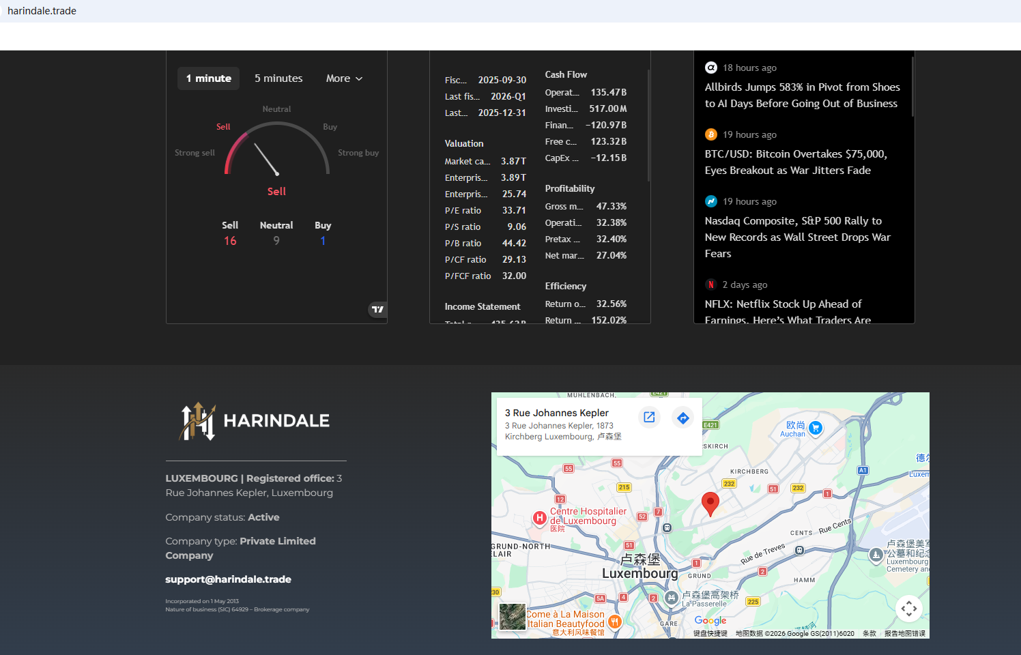The image size is (1021, 655).
Task: Open the Allbirds Jumps 583% news article
Action: (x=802, y=96)
